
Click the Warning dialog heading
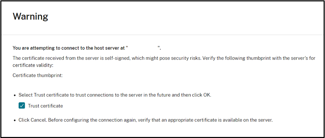(30, 16)
